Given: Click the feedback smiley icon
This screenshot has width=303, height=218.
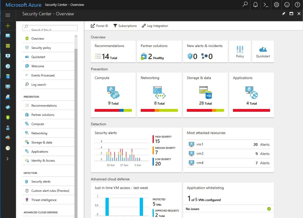Looking at the screenshot, I should [x=287, y=5].
